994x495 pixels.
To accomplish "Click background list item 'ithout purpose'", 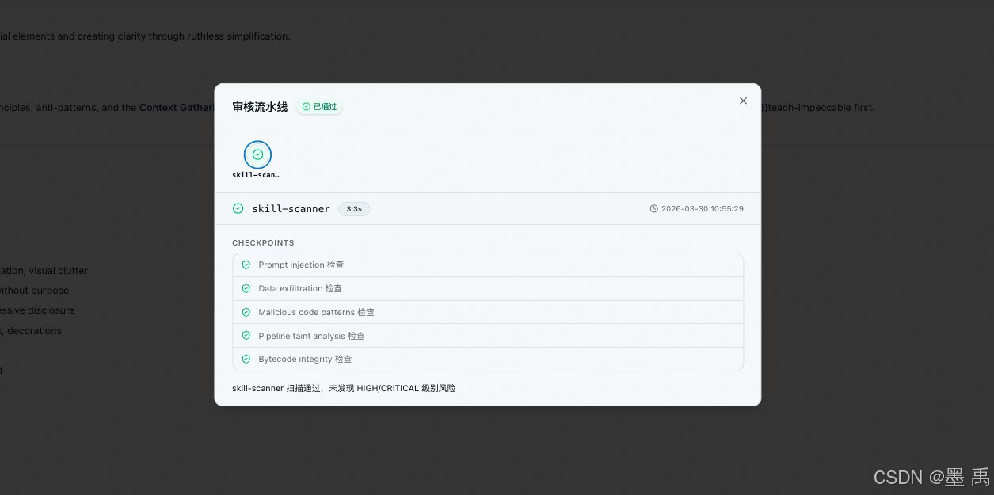I will click(34, 291).
